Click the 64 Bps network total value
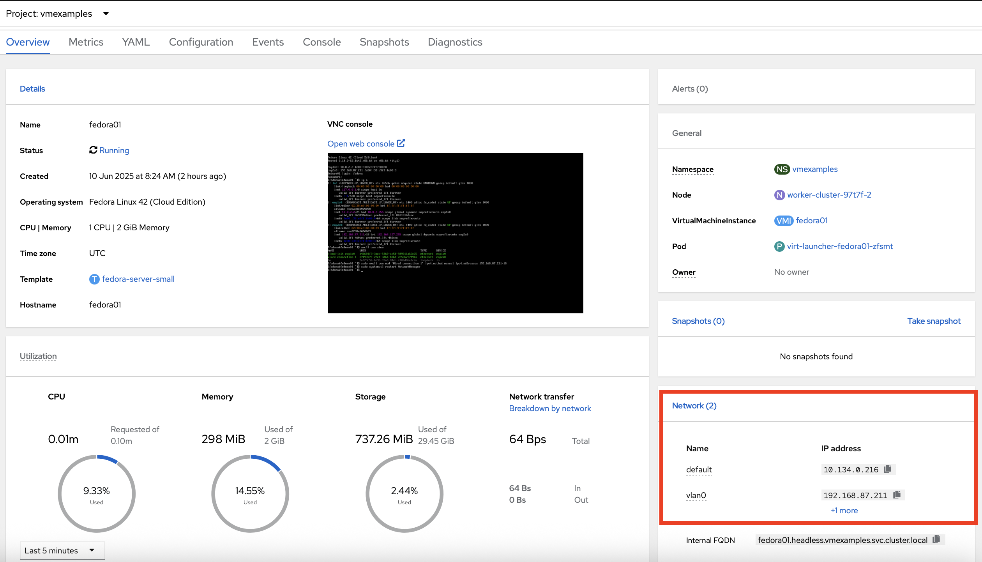Image resolution: width=982 pixels, height=562 pixels. click(527, 439)
